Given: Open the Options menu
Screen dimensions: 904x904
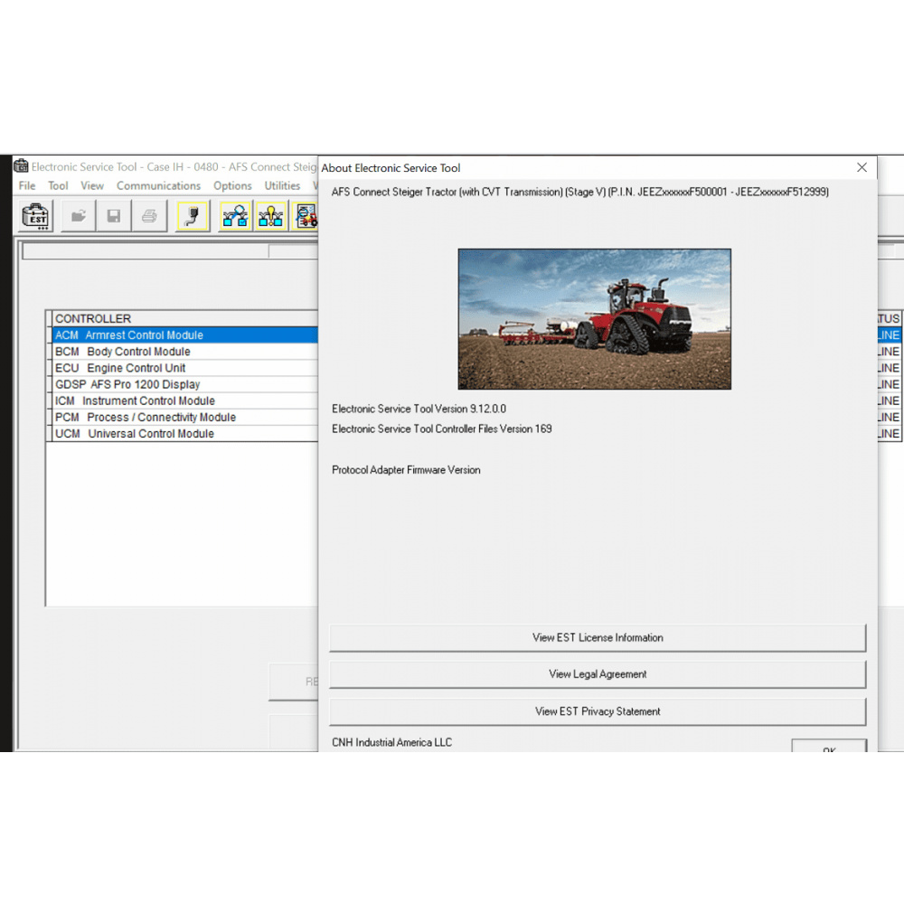Looking at the screenshot, I should point(232,185).
